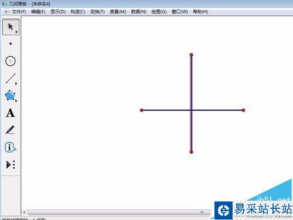Image resolution: width=293 pixels, height=220 pixels.
Task: Click the horizontal scrollbar left arrow
Action: [x=24, y=212]
